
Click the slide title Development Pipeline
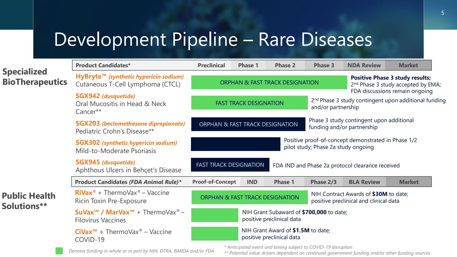(x=213, y=39)
